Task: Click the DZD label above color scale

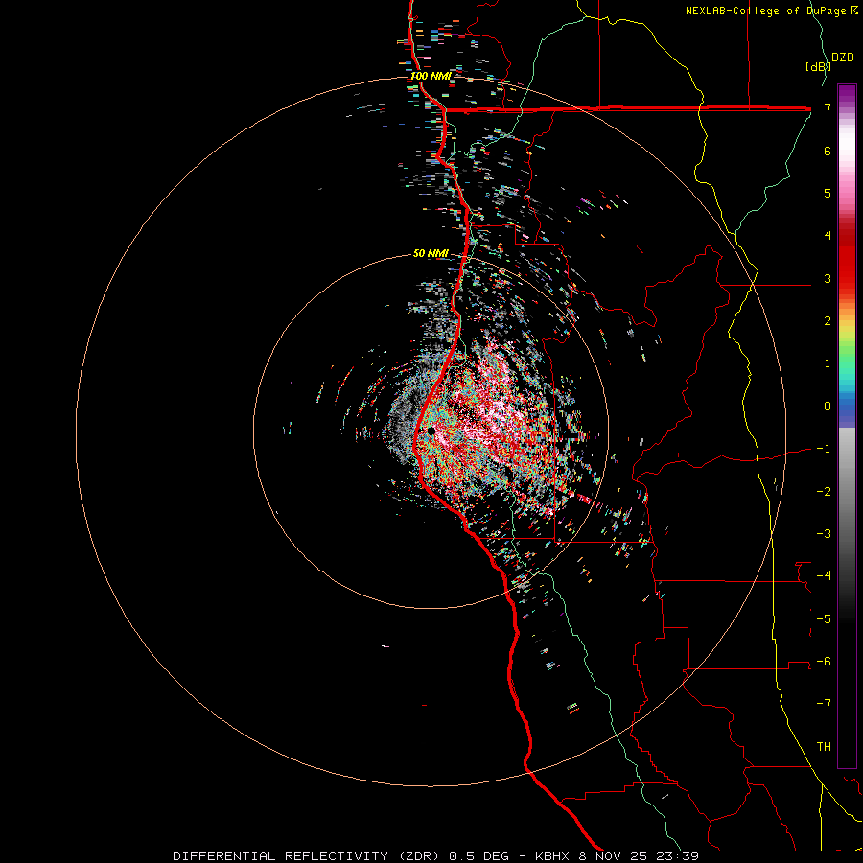Action: tap(843, 58)
